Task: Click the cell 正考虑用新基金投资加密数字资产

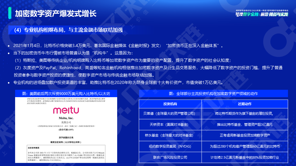Action: pyautogui.click(x=245, y=136)
